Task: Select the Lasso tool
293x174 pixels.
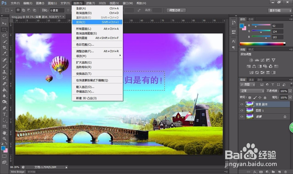Action: (4, 35)
